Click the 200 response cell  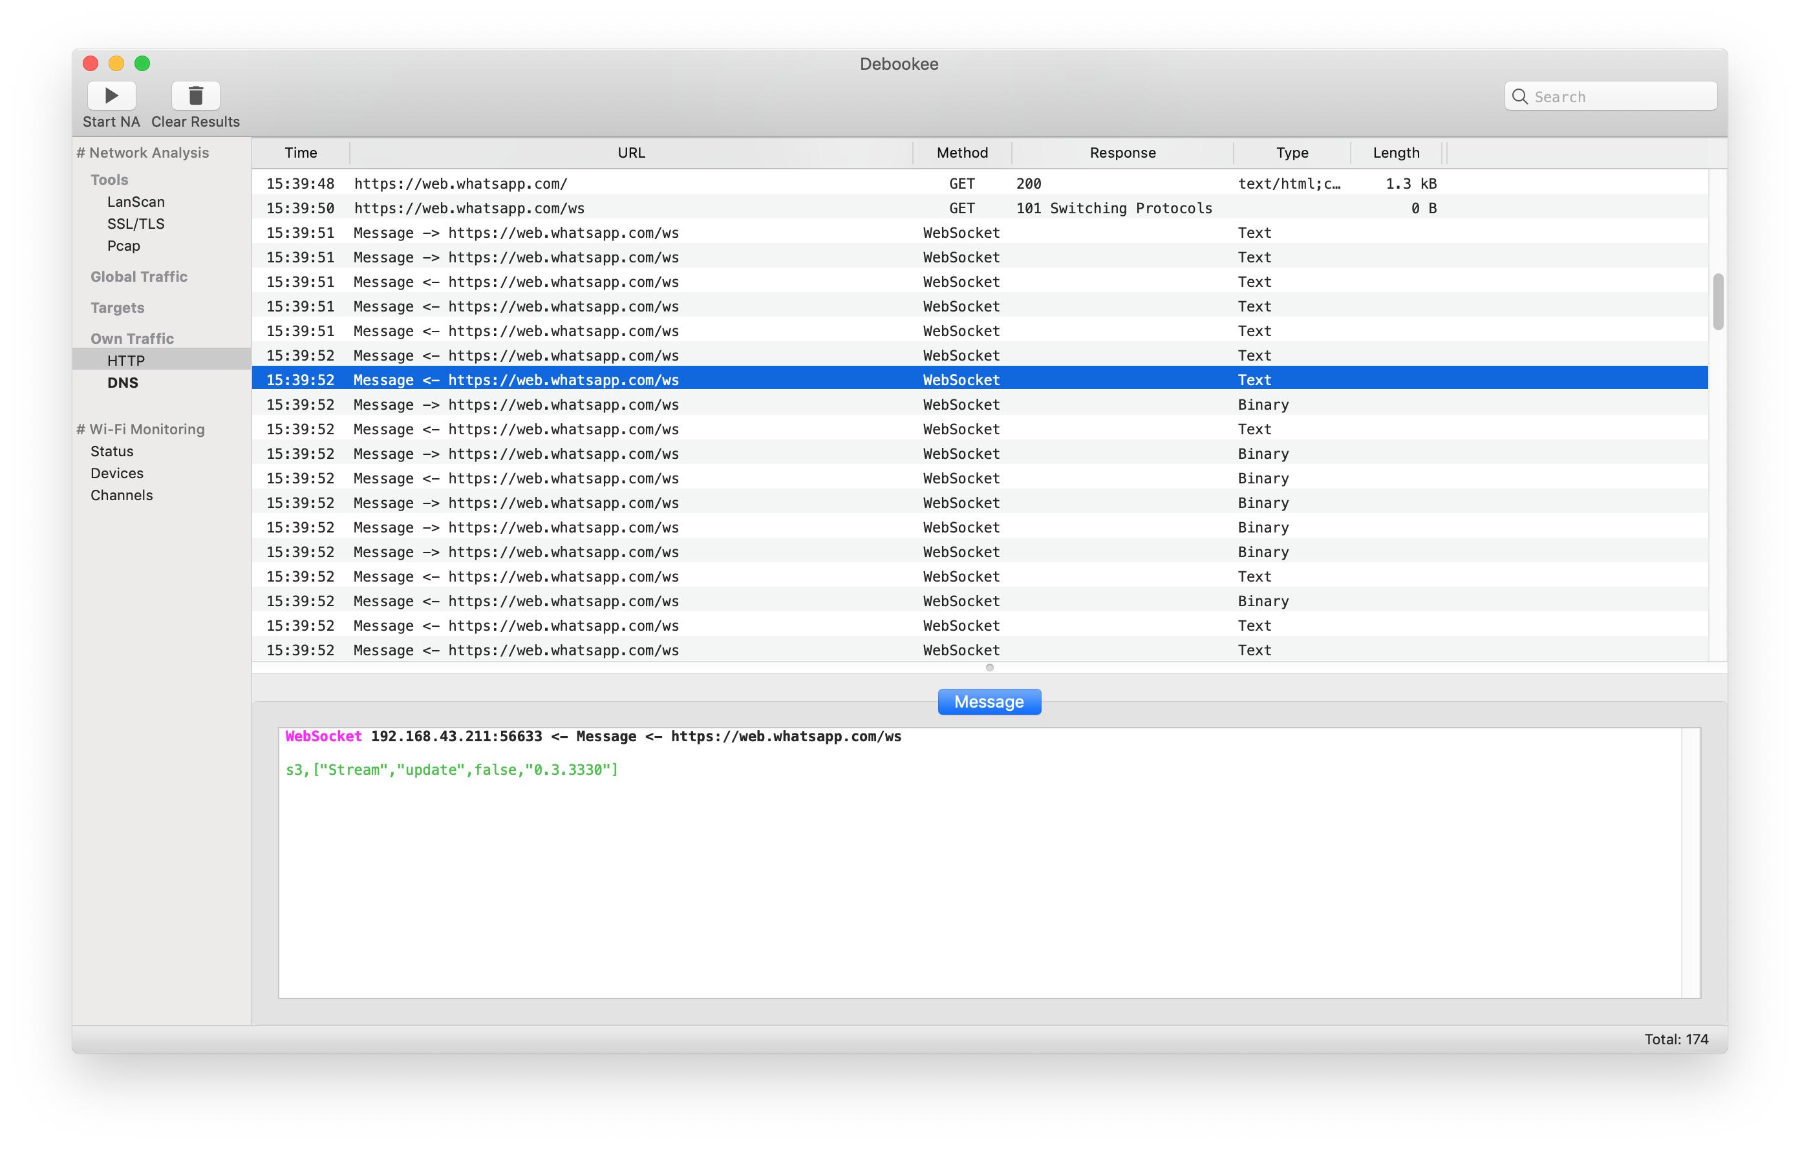pos(1029,183)
